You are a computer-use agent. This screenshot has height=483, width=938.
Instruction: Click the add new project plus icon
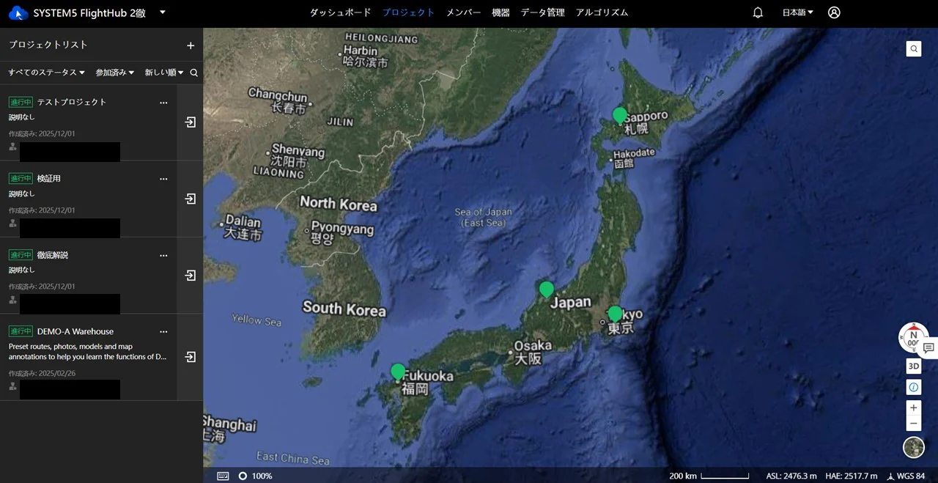191,45
